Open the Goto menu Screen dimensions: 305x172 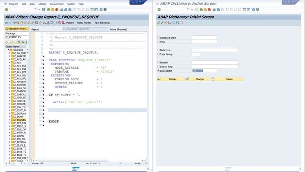click(x=32, y=4)
